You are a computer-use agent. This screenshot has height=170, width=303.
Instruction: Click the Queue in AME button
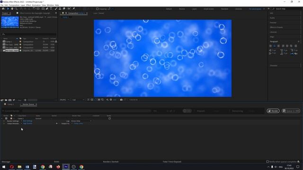pos(291,111)
